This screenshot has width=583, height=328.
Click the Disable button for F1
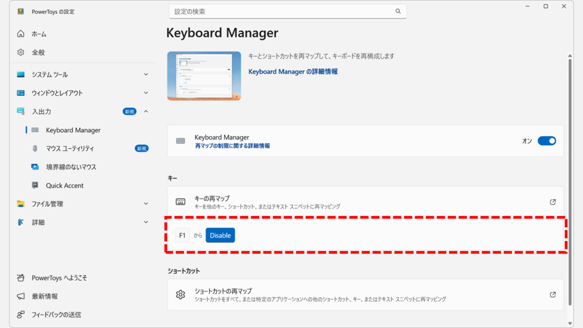pos(220,235)
